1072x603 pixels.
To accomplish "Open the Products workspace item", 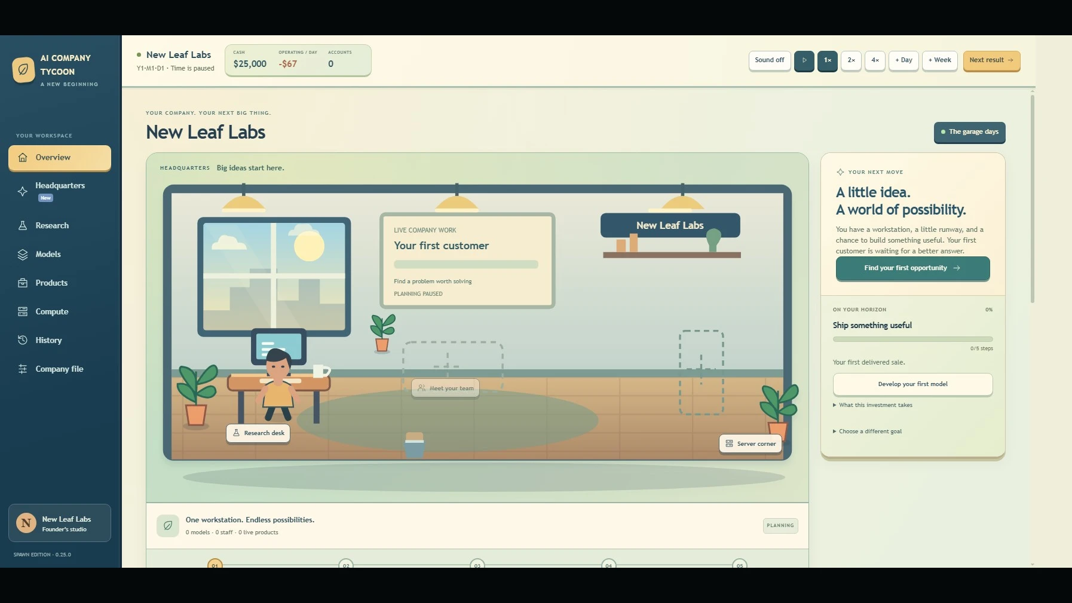I will (60, 283).
